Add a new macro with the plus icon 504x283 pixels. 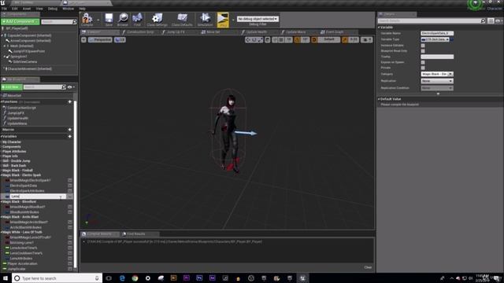(70, 130)
